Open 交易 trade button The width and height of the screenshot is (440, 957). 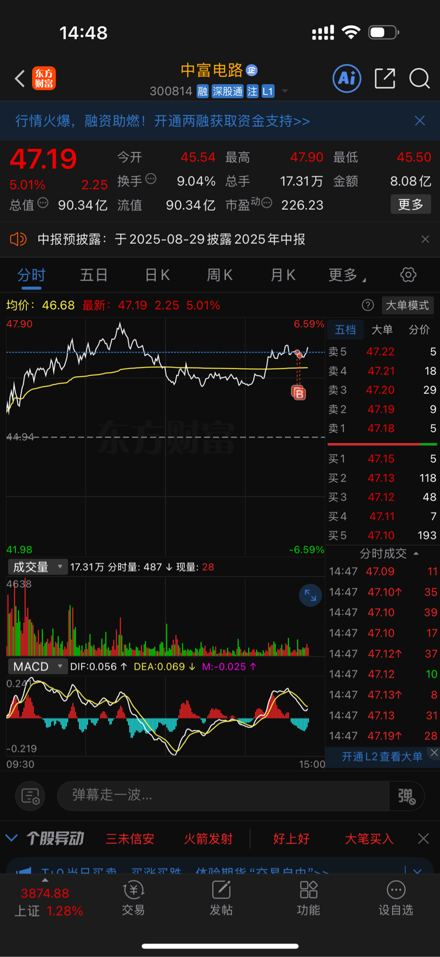point(133,899)
